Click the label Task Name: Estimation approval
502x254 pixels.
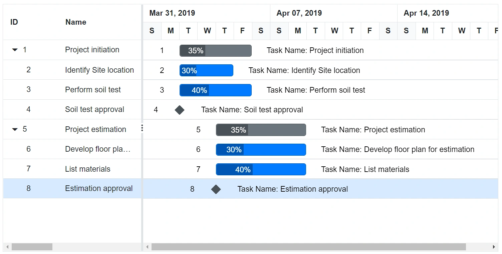pyautogui.click(x=293, y=189)
